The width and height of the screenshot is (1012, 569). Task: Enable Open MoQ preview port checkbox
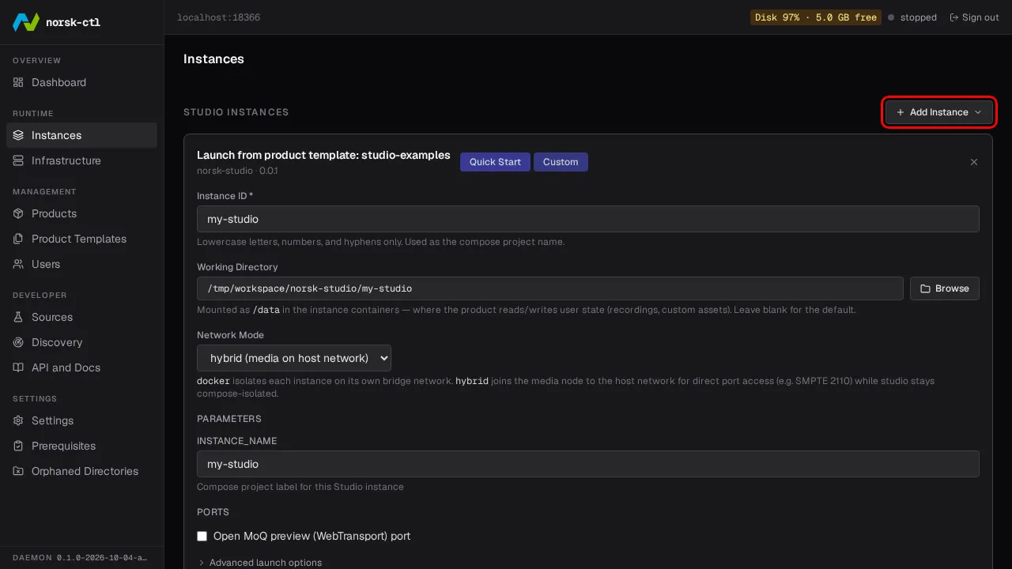[x=202, y=536]
